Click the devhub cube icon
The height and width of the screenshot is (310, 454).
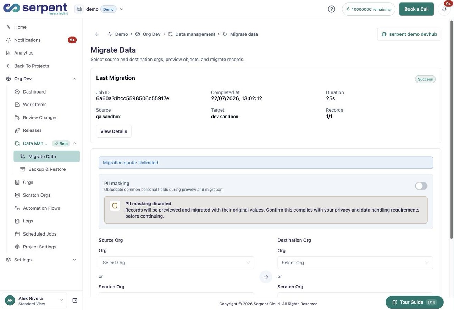384,34
